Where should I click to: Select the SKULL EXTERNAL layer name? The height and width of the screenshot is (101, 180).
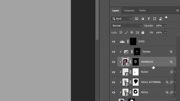151,82
